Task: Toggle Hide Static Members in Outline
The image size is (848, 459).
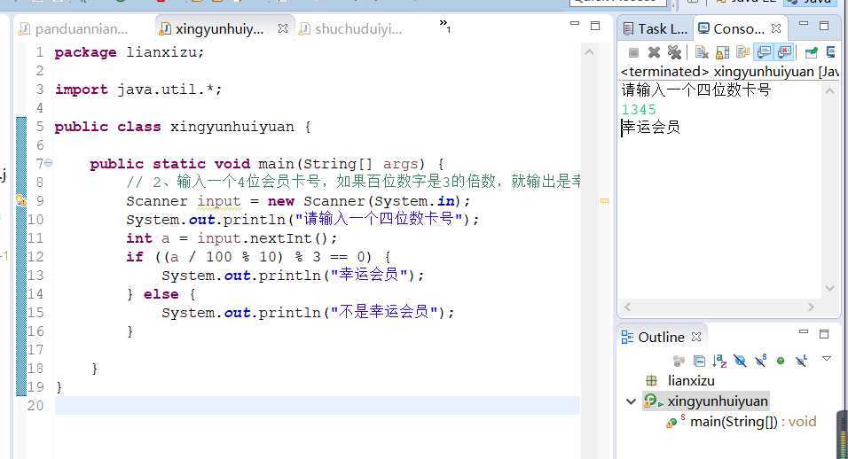Action: click(760, 361)
